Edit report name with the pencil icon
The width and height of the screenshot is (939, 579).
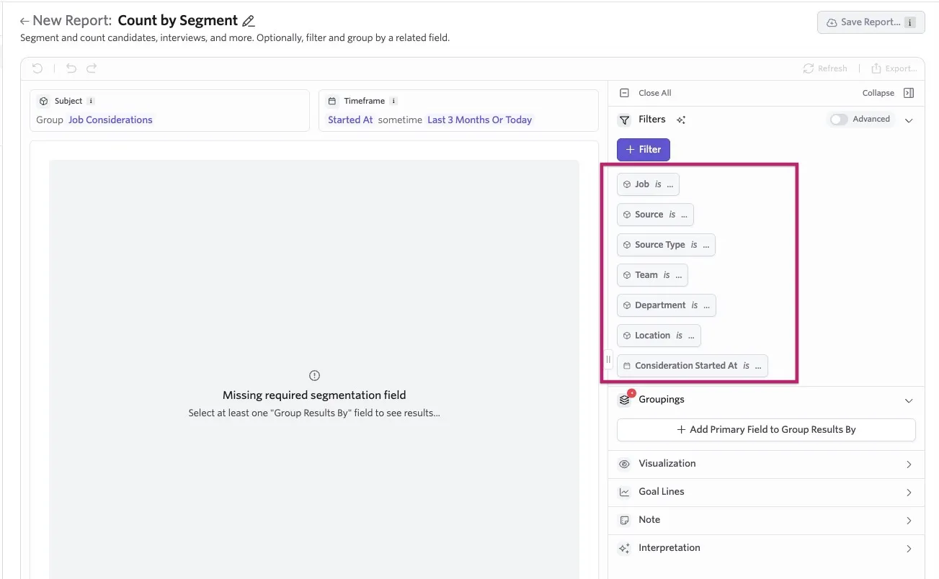[x=249, y=22]
